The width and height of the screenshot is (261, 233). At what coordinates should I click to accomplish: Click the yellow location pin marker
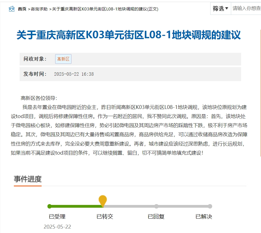[x=103, y=201]
